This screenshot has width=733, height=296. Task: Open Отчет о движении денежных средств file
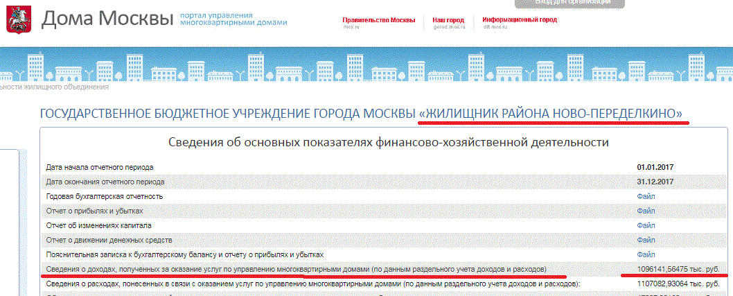pos(646,240)
